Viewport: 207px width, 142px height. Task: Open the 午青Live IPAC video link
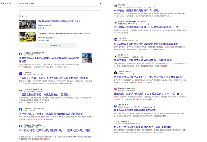(64, 34)
